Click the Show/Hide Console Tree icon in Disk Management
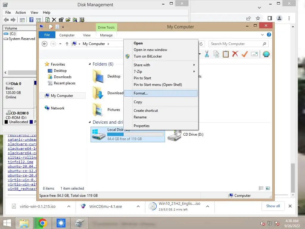This screenshot has width=305, height=229. click(22, 20)
